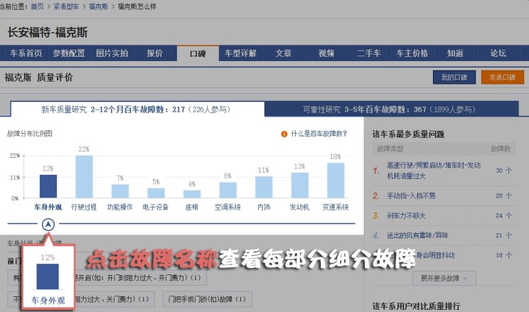Open the 机耗油量过大 quality issue link
Image resolution: width=529 pixels, height=312 pixels.
click(x=434, y=171)
